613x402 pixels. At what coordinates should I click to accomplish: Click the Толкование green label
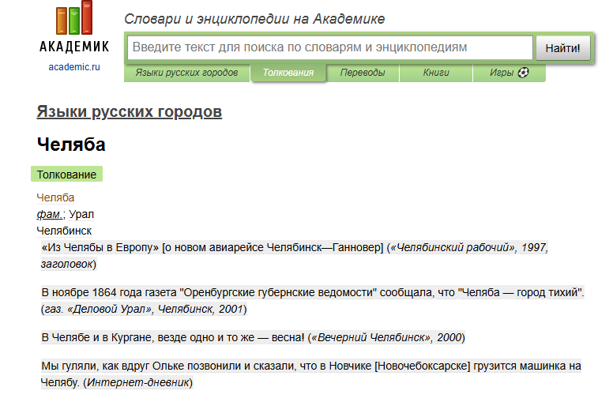66,175
